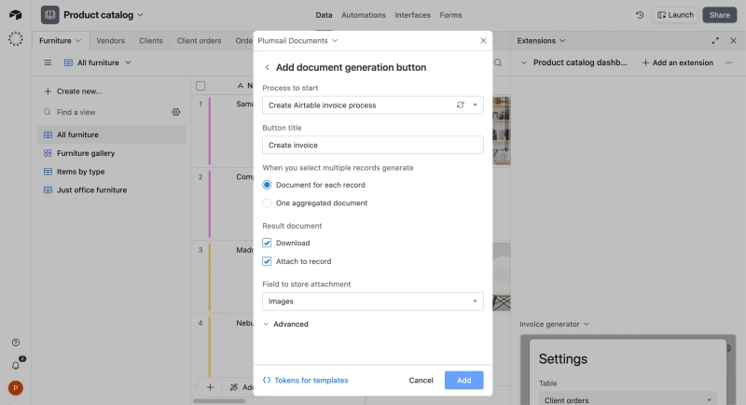Switch to the Interfaces tab
The image size is (746, 405).
(x=412, y=15)
